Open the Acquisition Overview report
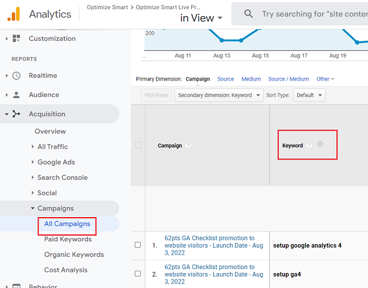The height and width of the screenshot is (288, 368). (50, 131)
